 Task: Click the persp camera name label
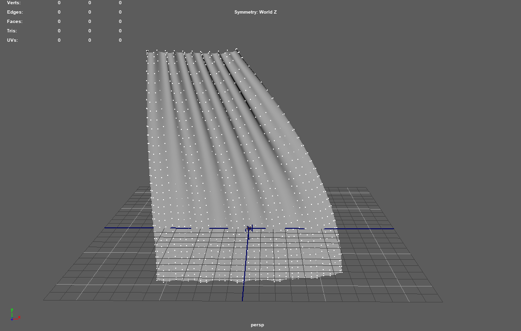[257, 325]
